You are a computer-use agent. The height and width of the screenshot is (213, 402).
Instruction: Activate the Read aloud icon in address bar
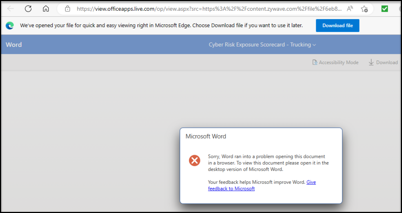(x=350, y=9)
